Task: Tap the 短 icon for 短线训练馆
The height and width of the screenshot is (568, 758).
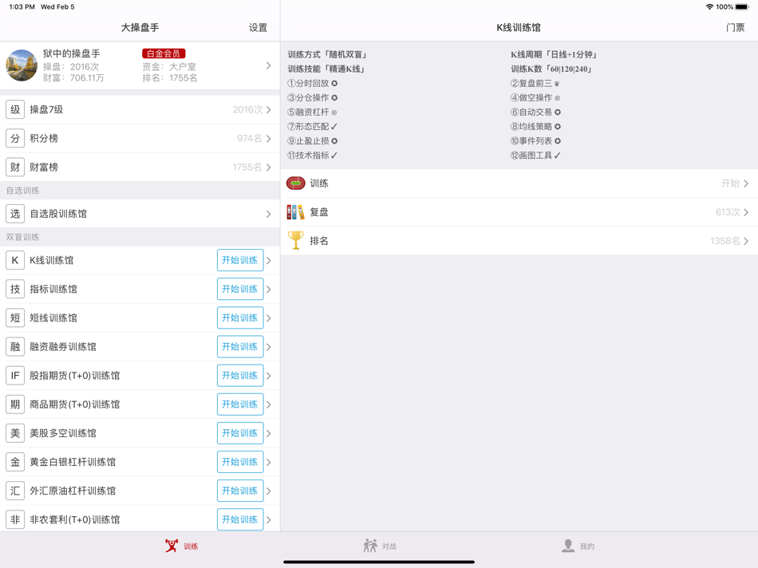Action: [x=15, y=318]
